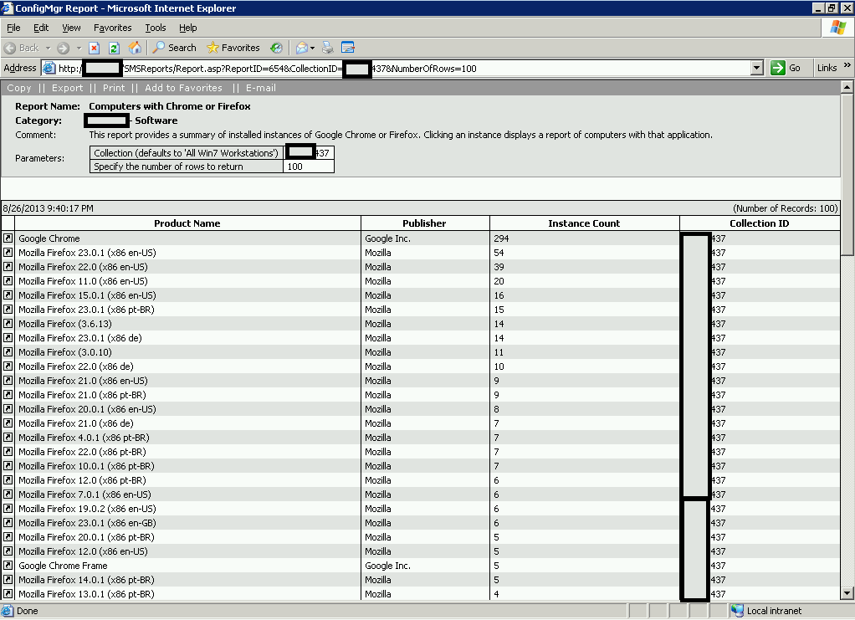
Task: Open the History icon in toolbar
Action: tap(276, 48)
